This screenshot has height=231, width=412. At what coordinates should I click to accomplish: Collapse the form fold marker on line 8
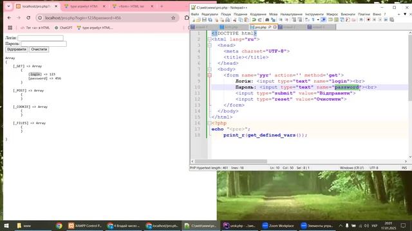pos(209,76)
